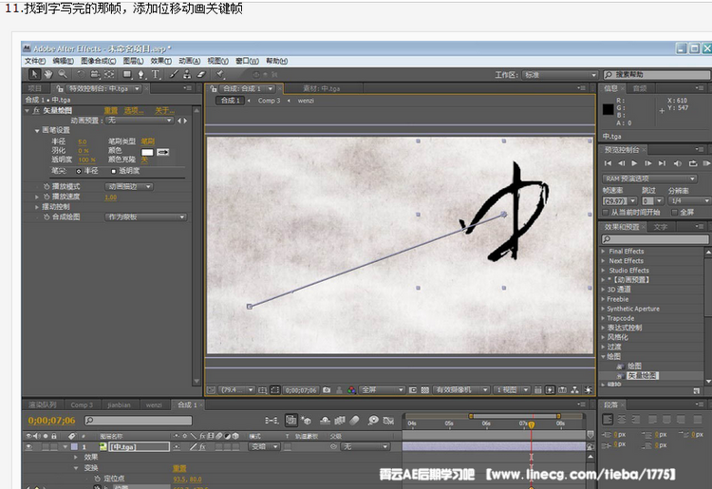Select the Puppet Pin tool
This screenshot has width=712, height=489.
tap(219, 74)
